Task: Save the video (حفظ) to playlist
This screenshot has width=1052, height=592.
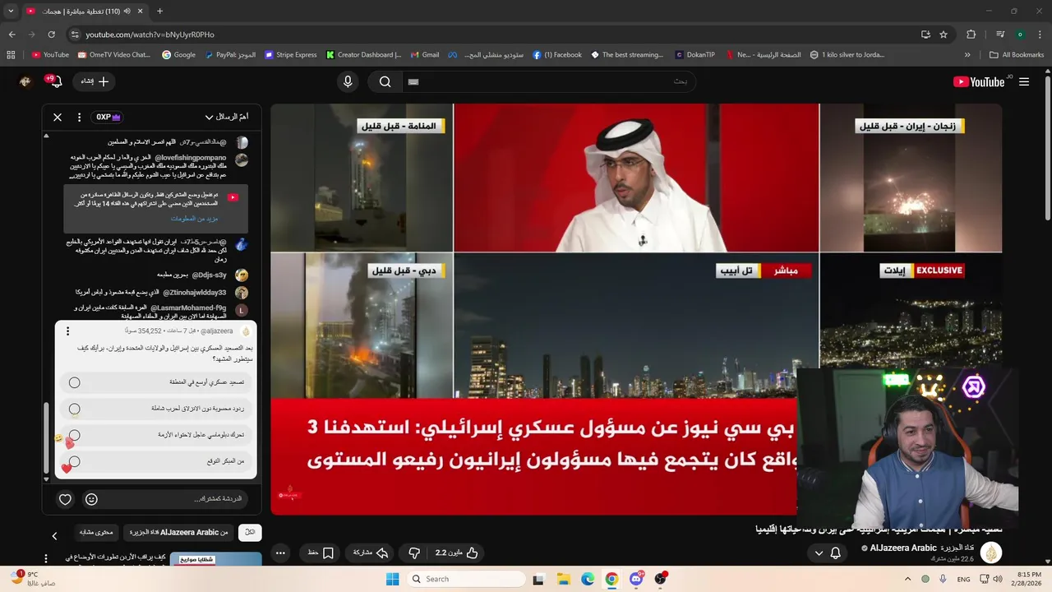Action: point(321,553)
